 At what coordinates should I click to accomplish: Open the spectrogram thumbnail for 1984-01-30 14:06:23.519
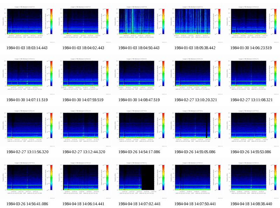coord(252,23)
